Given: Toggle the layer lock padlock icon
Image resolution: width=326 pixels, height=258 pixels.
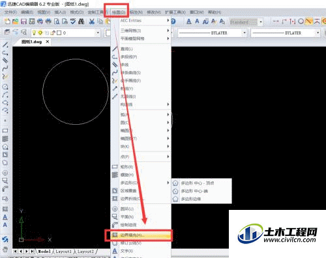Looking at the screenshot, I should (53, 32).
